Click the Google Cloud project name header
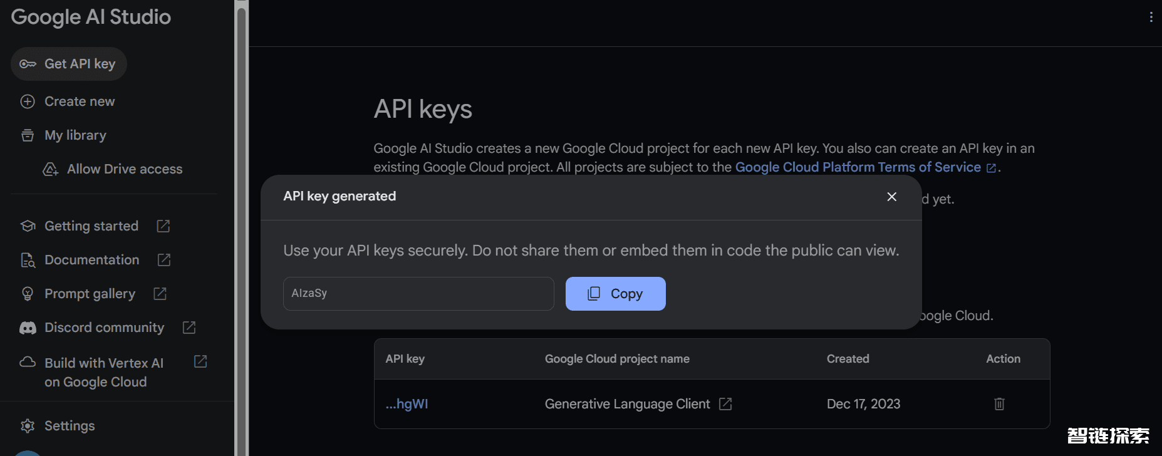This screenshot has width=1162, height=456. point(617,359)
